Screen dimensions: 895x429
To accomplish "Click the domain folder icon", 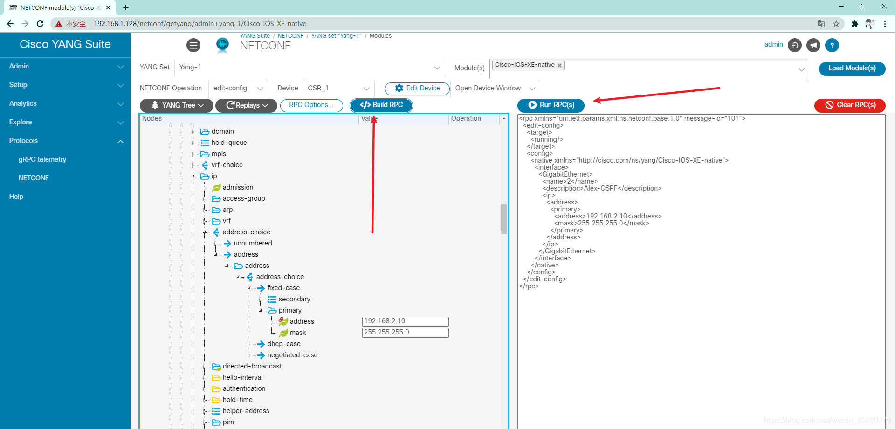I will (x=205, y=132).
